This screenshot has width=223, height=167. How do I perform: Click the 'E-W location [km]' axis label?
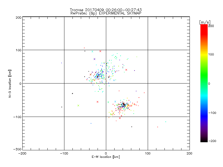(x=106, y=157)
